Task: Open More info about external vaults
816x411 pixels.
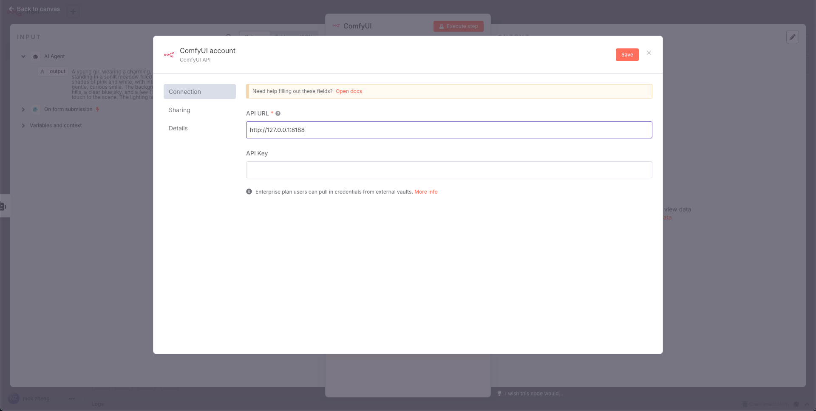Action: (426, 192)
